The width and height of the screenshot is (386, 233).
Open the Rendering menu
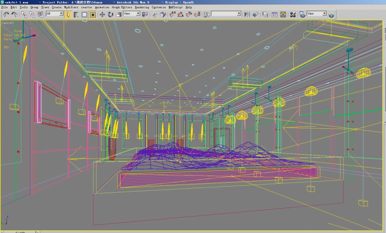pyautogui.click(x=142, y=7)
